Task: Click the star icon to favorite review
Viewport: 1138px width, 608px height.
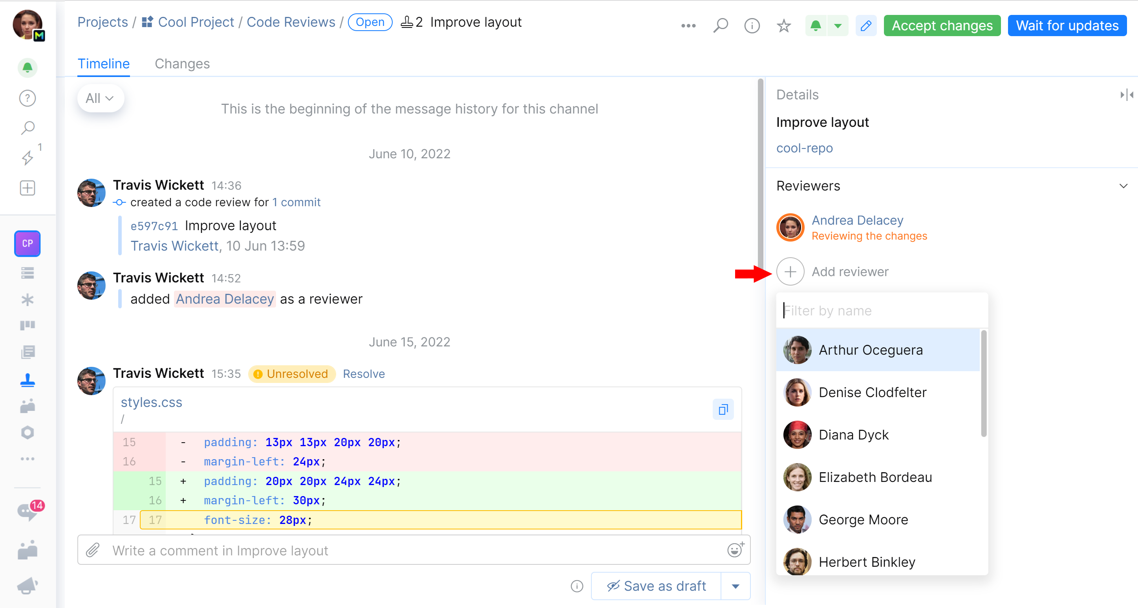Action: click(x=783, y=26)
